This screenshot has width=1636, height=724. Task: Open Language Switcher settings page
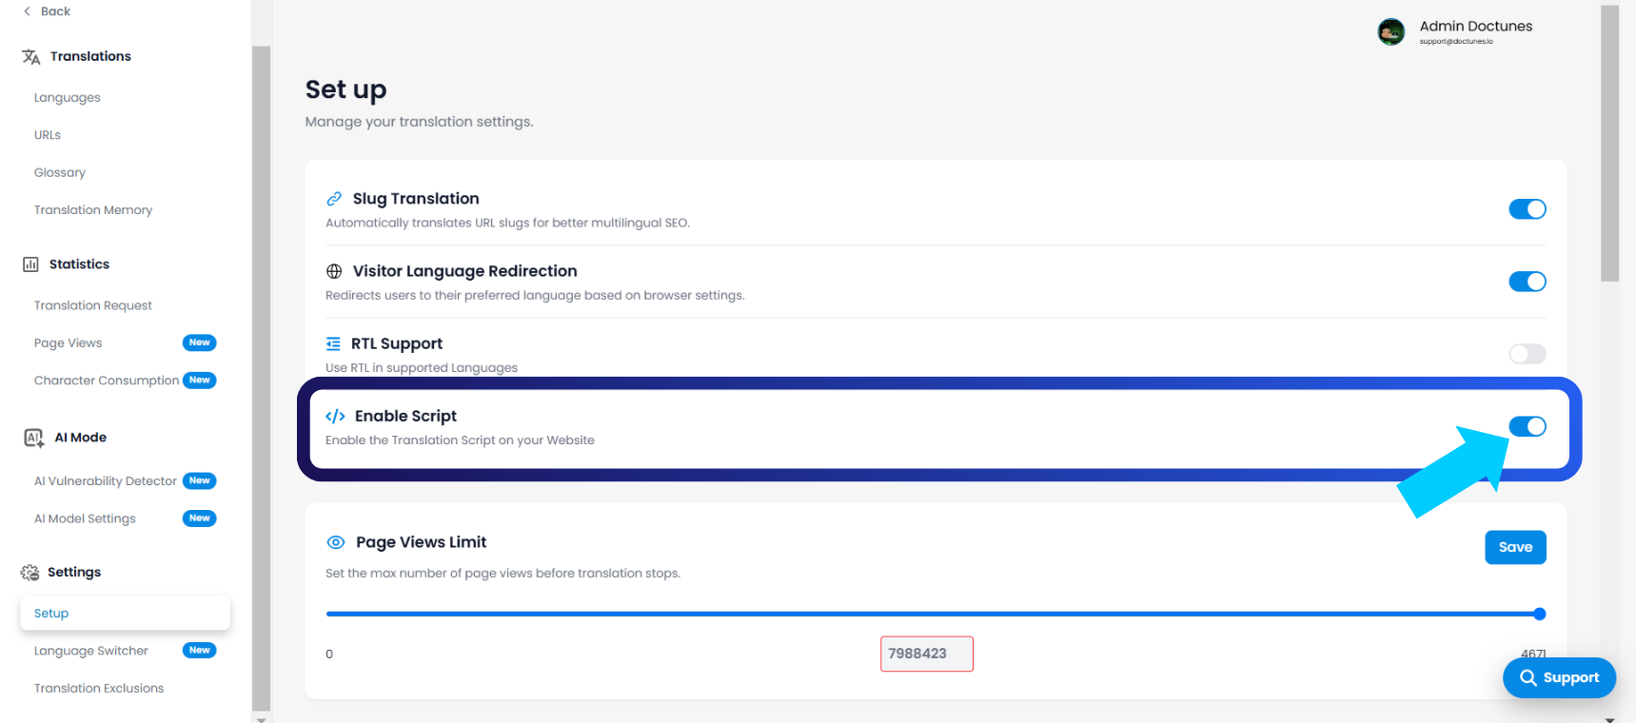(x=91, y=651)
